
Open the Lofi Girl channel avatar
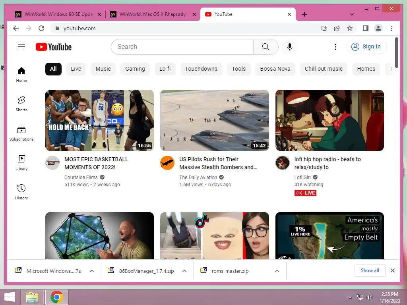283,163
